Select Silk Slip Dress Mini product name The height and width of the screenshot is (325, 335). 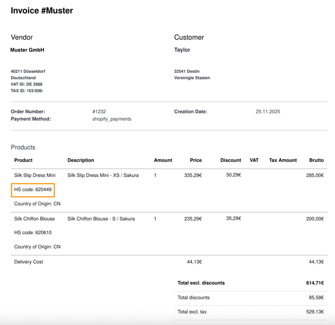[x=35, y=176]
